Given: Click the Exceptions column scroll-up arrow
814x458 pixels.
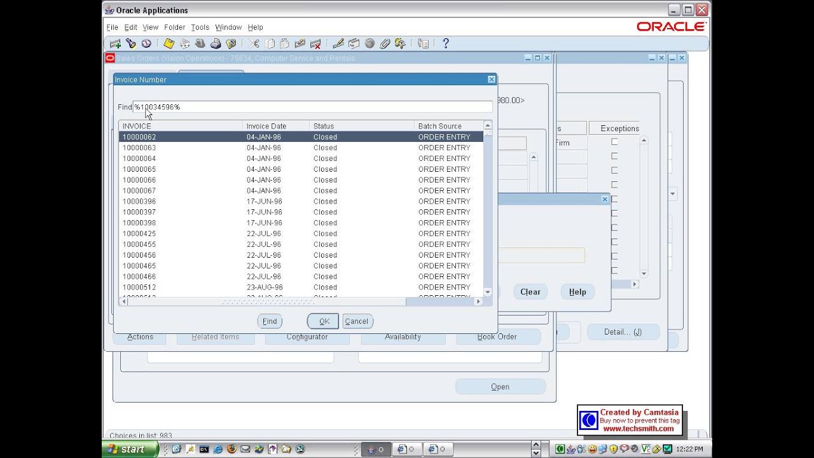Looking at the screenshot, I should 644,140.
